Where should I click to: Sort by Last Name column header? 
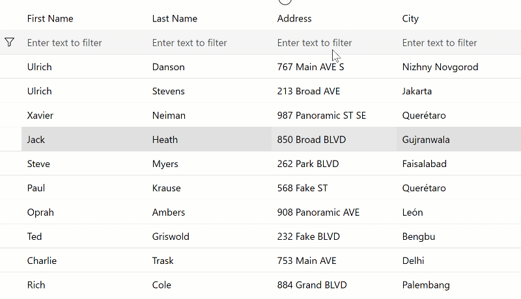[175, 19]
